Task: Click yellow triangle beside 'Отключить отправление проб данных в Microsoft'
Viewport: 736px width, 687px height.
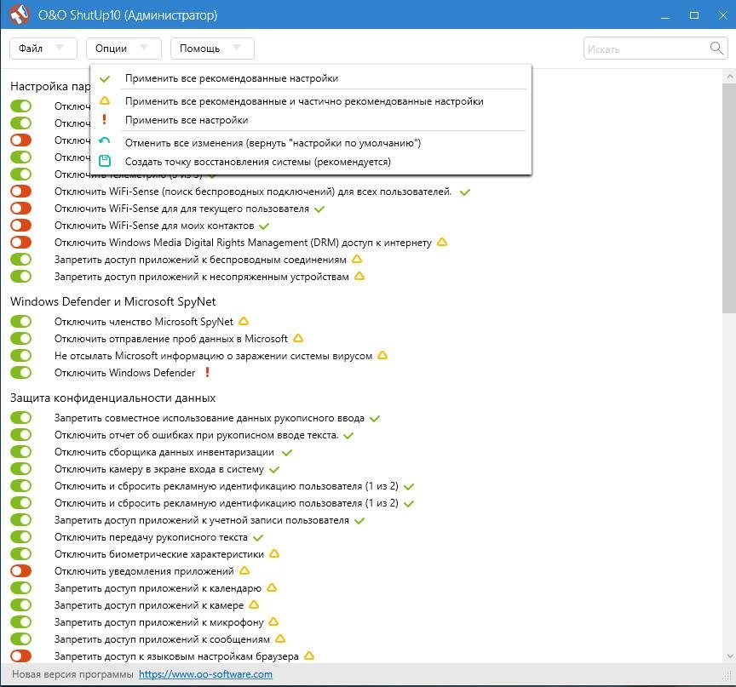Action: [298, 338]
